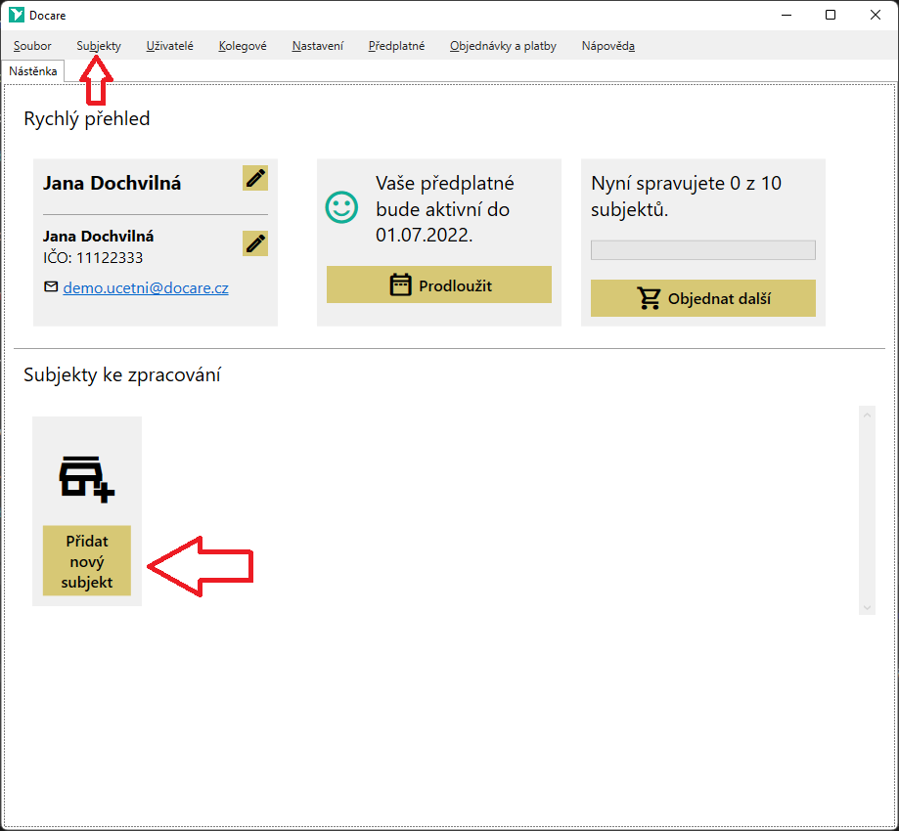This screenshot has height=831, width=899.
Task: Click the subjects list scrollbar down arrow
Action: click(867, 607)
